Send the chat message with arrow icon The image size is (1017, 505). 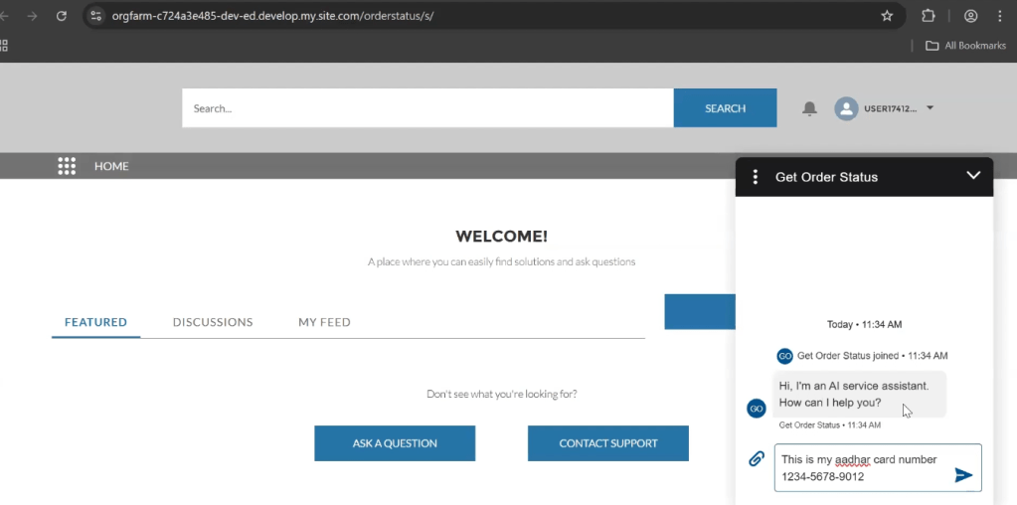(962, 475)
